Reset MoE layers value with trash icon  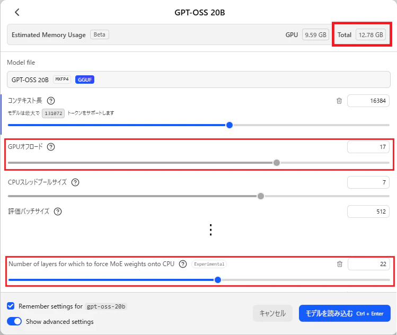pos(340,264)
